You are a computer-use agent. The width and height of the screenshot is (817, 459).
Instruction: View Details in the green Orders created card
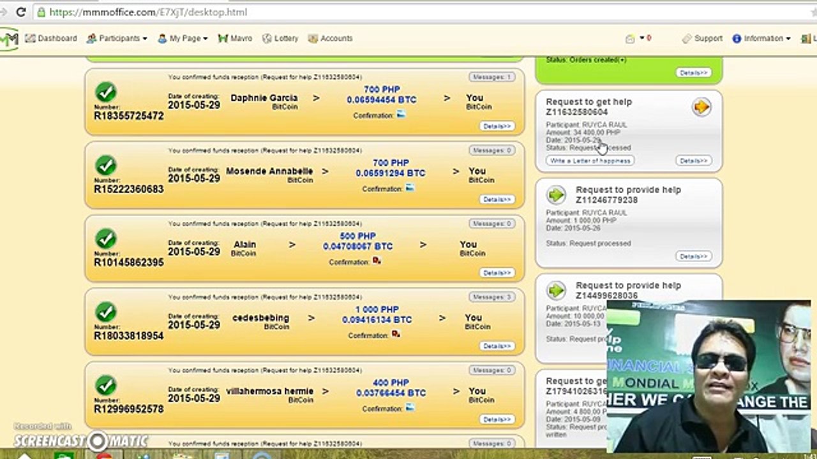(693, 73)
